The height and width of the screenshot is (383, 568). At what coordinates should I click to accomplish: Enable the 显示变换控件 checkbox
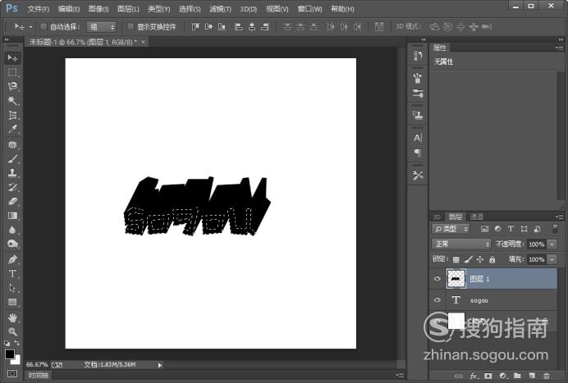(x=131, y=26)
